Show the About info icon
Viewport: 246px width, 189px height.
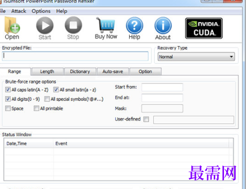point(163,28)
